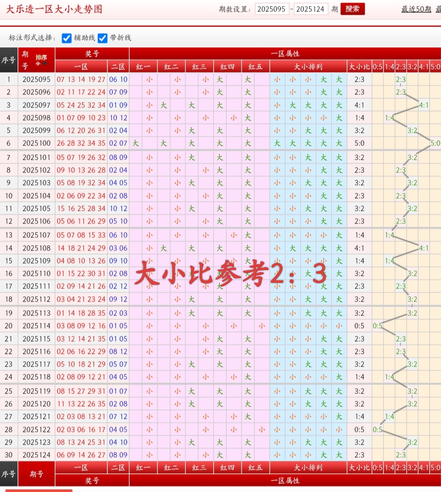The height and width of the screenshot is (492, 441).
Task: Select the 红一 column header
Action: [x=143, y=66]
